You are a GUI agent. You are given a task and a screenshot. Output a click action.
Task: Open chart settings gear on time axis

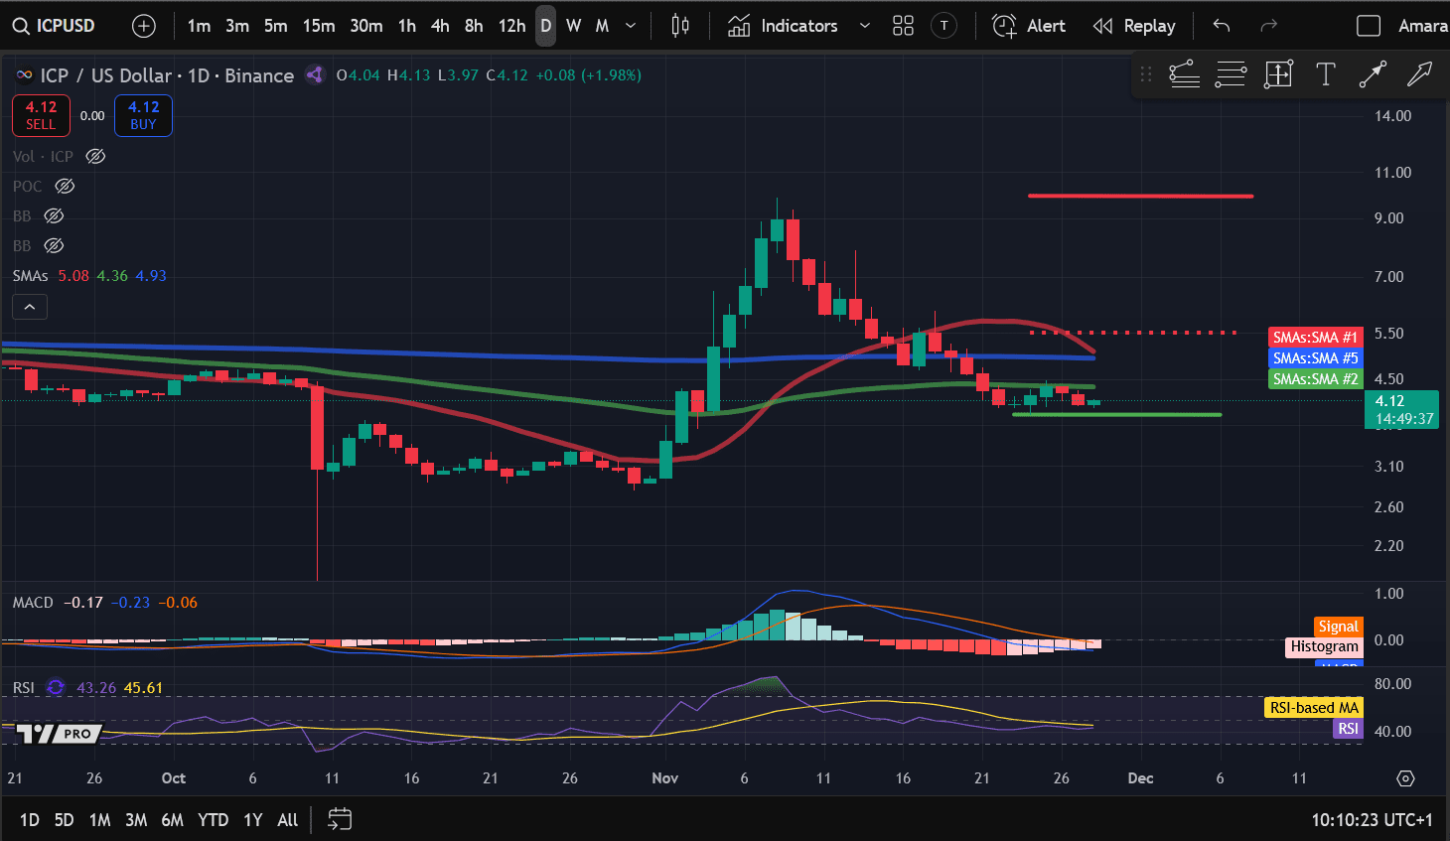click(x=1405, y=778)
